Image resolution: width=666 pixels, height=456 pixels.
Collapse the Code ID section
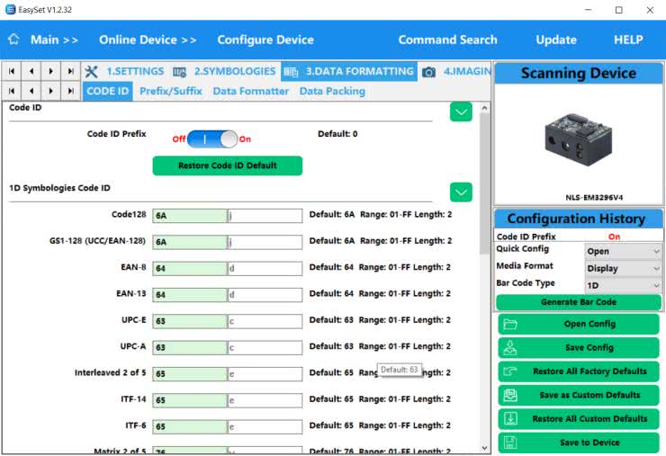point(461,112)
